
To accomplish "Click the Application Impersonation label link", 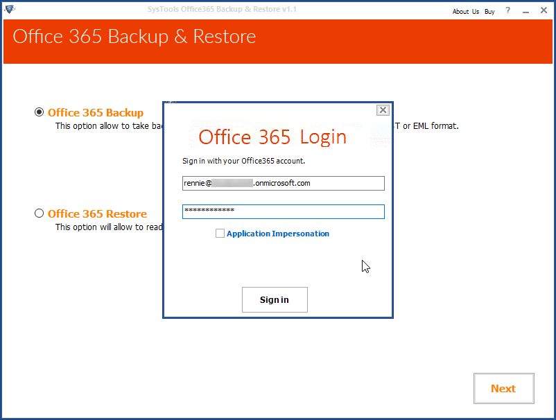I will click(278, 234).
